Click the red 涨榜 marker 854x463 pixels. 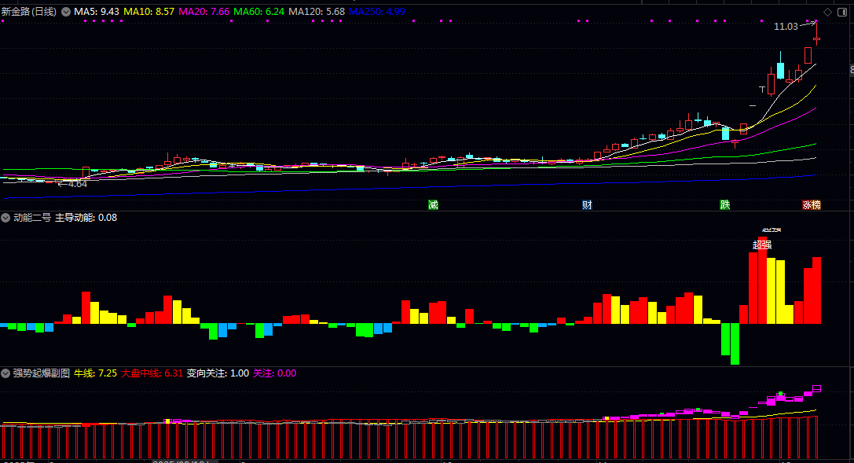[812, 205]
